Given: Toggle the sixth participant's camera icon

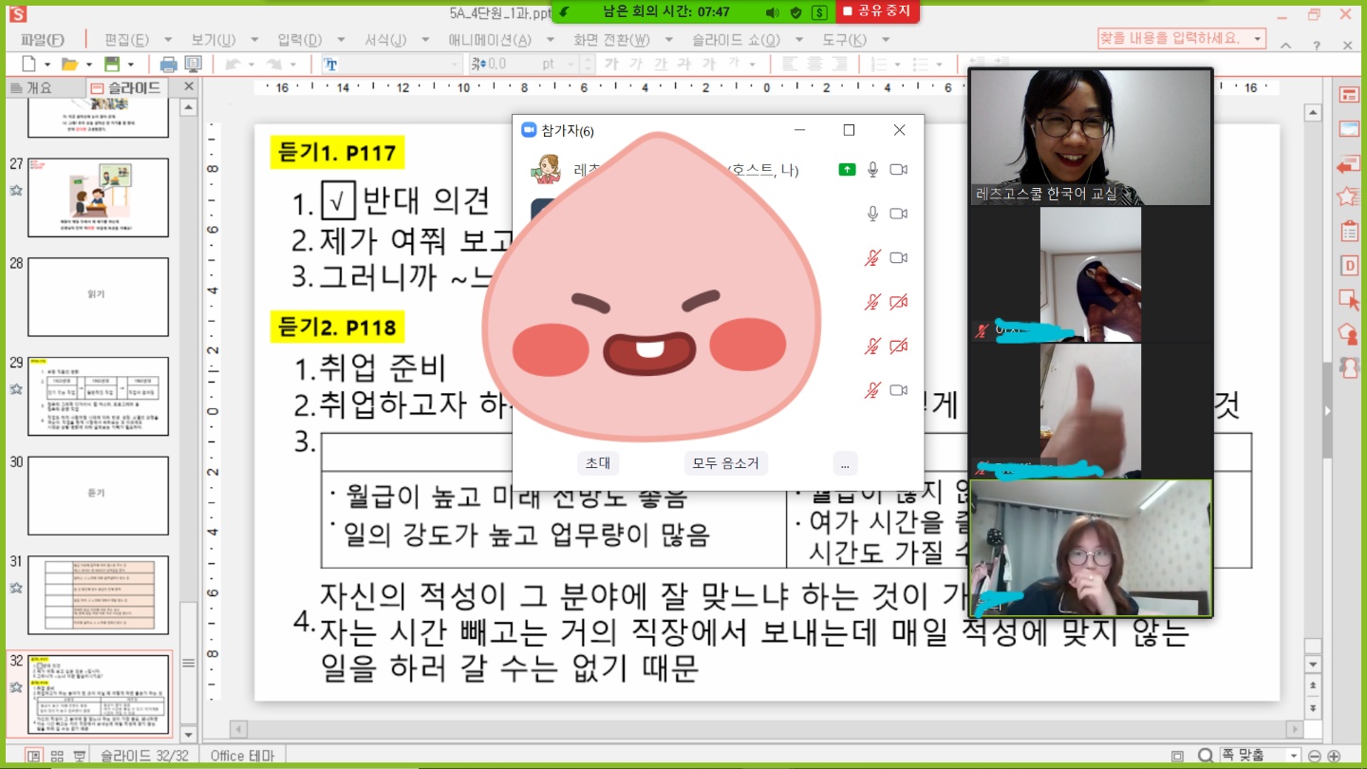Looking at the screenshot, I should tap(898, 389).
